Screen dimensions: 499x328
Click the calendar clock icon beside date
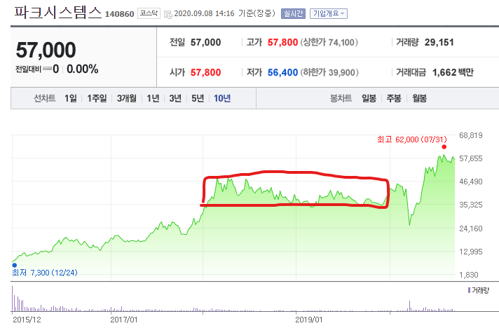pyautogui.click(x=168, y=14)
